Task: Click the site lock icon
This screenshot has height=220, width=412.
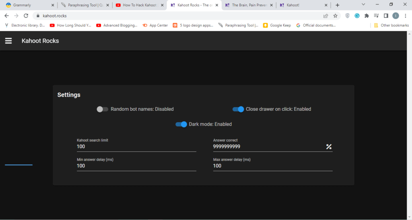Action: coord(38,16)
